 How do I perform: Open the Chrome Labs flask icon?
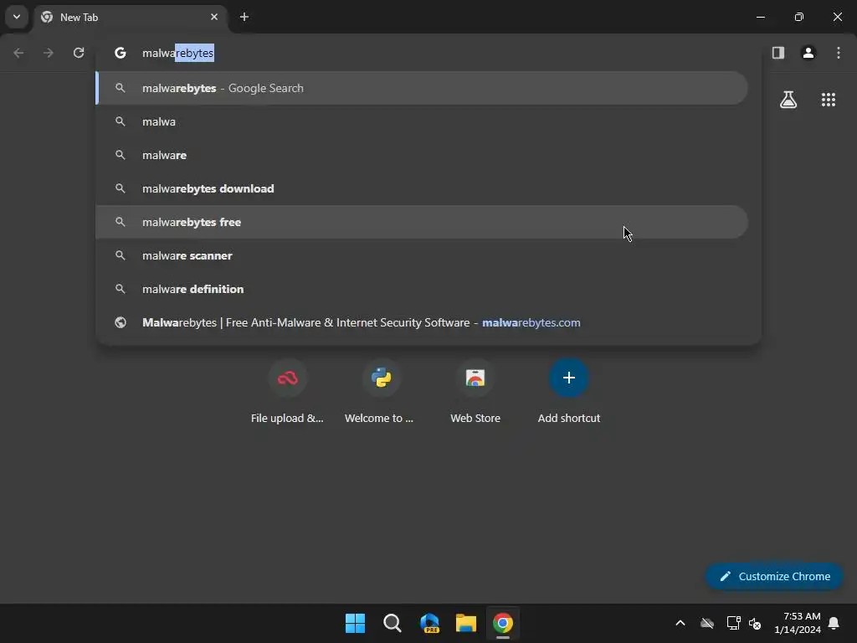(x=788, y=100)
